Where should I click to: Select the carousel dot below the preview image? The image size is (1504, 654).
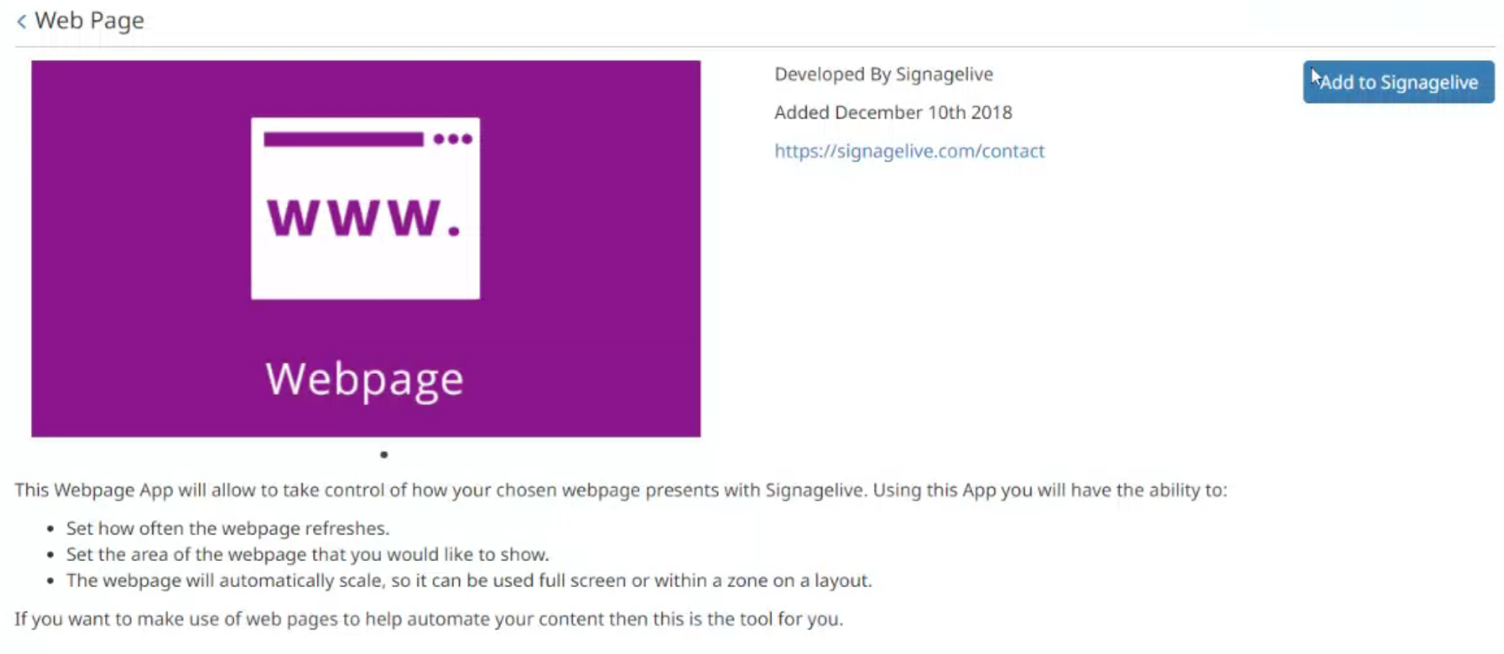(383, 454)
